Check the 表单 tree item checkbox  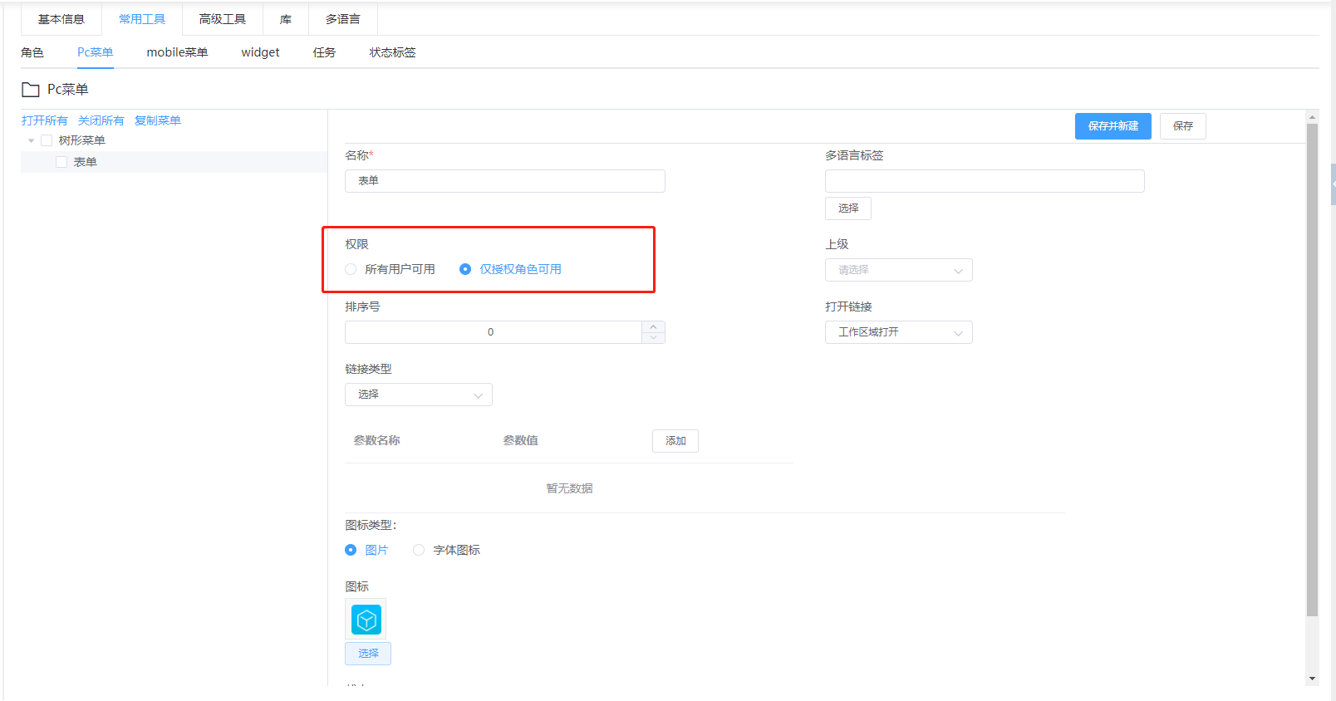[61, 163]
